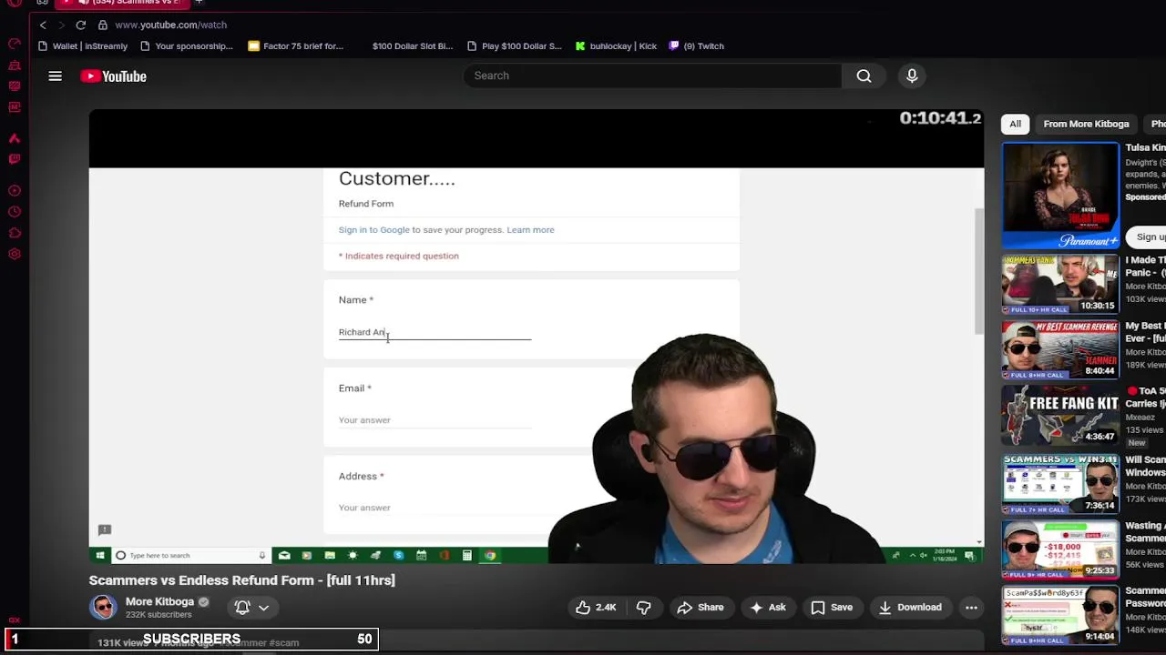Click the Ask button
The image size is (1166, 655).
pyautogui.click(x=767, y=607)
